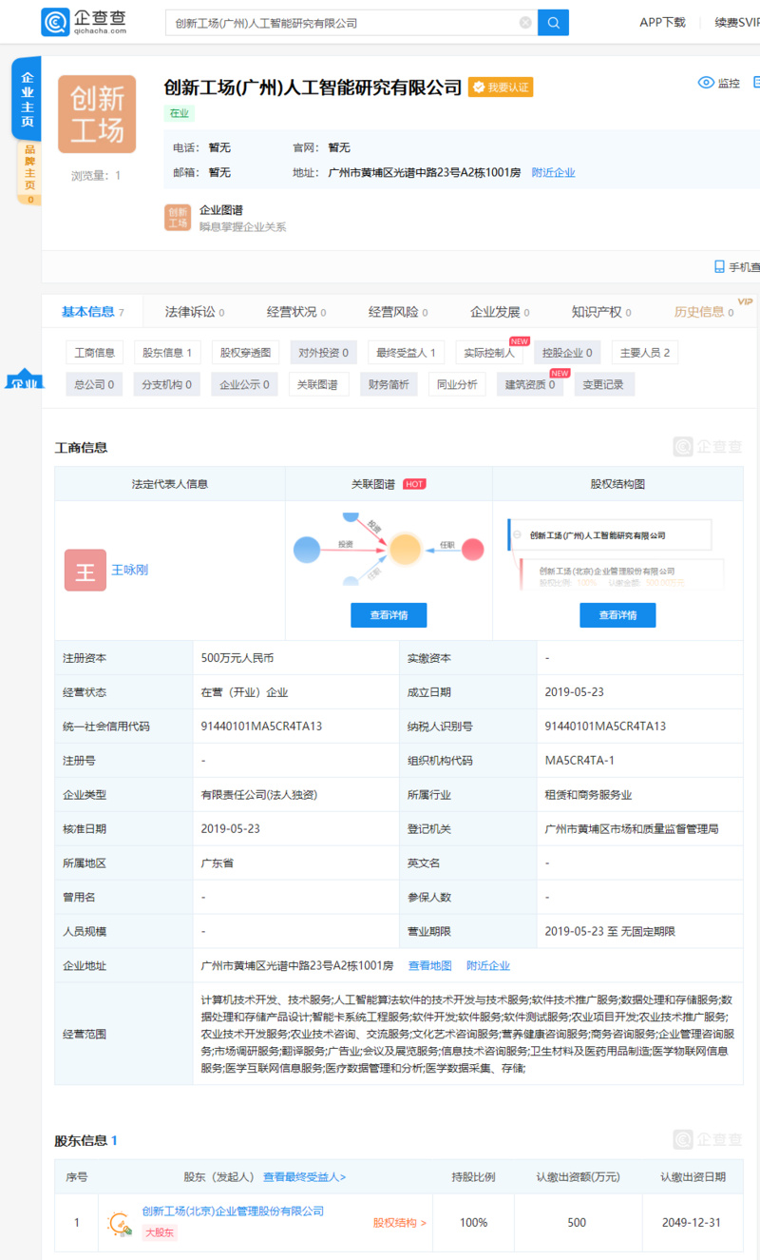Click the 关联图谱 relationship graph preview
The image size is (760, 1260).
(x=389, y=549)
